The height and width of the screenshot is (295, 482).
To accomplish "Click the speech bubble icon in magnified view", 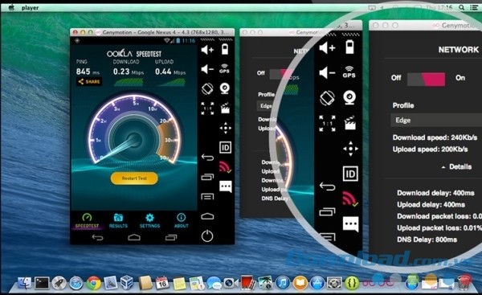I will [350, 223].
